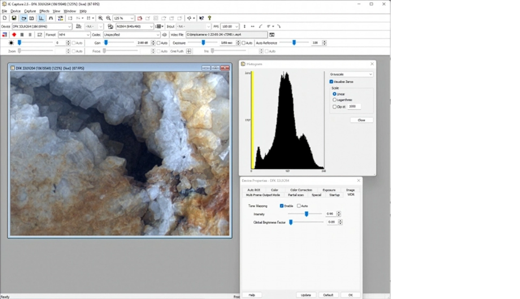Pause the video capture
Image resolution: width=520 pixels, height=299 pixels.
point(22,34)
